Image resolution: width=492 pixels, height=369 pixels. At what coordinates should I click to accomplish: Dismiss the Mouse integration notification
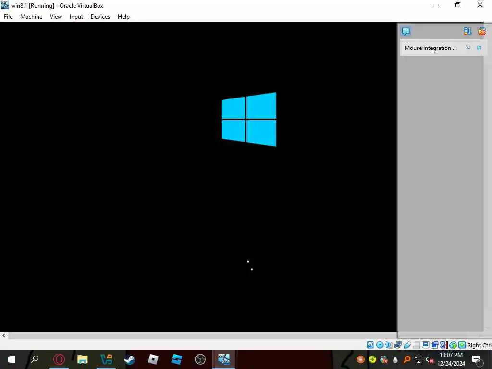[x=479, y=48]
